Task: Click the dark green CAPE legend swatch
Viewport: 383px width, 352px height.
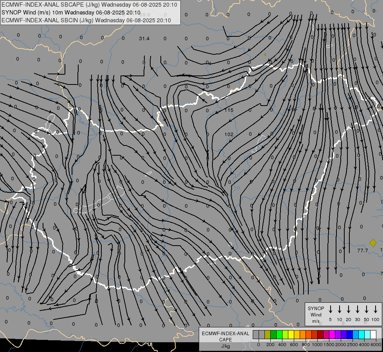Action: pos(273,334)
